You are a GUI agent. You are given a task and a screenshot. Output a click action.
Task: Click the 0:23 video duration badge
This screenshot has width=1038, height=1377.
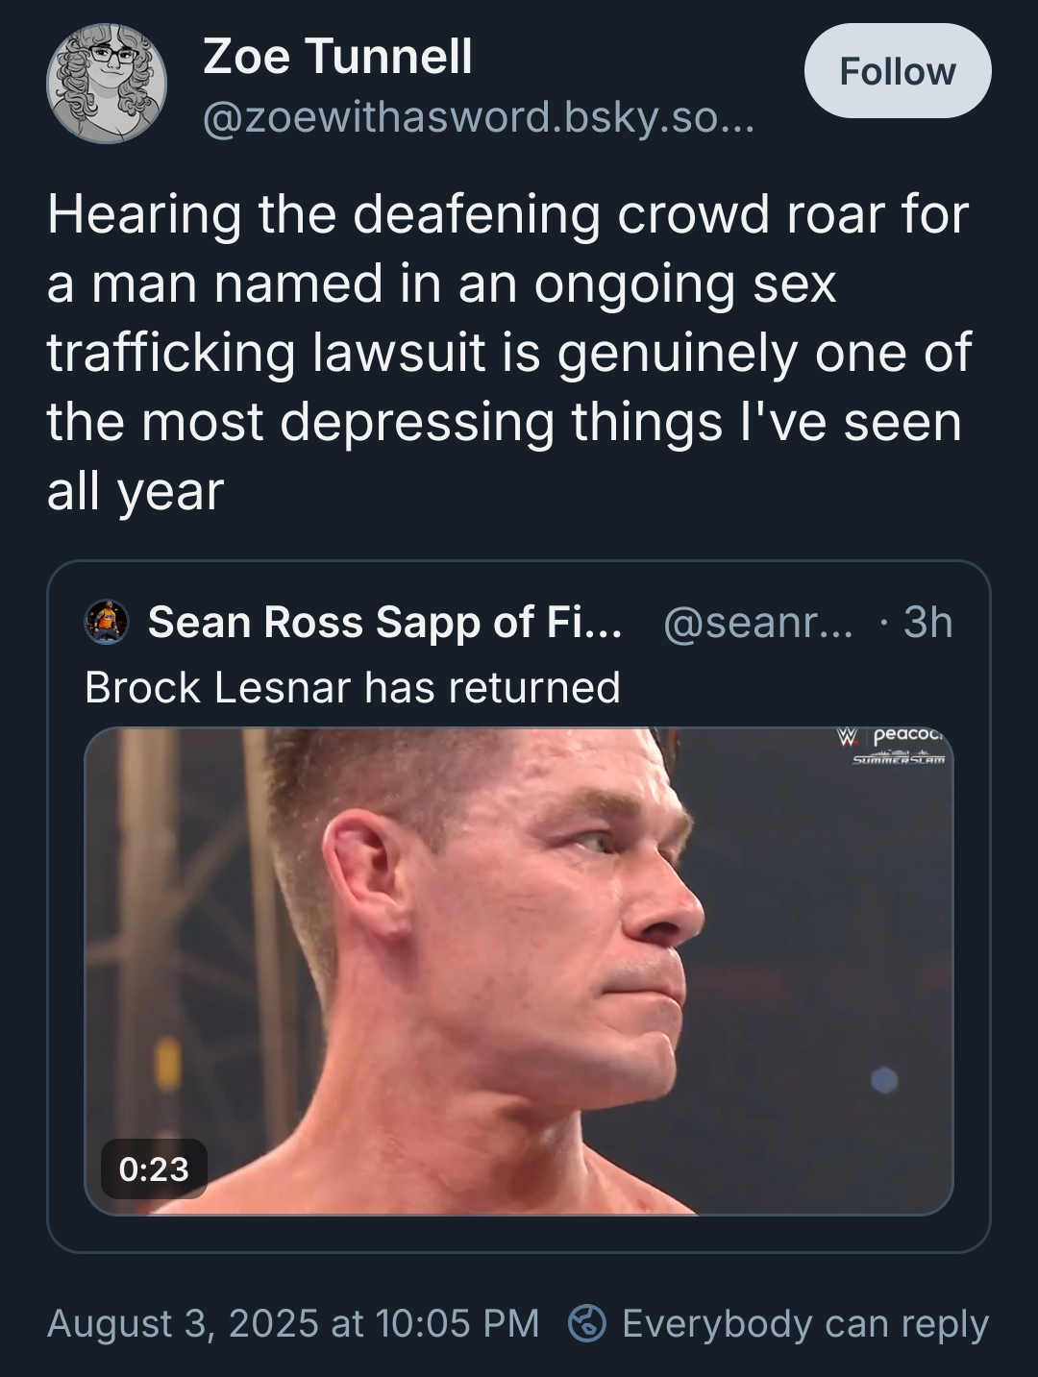click(154, 1168)
